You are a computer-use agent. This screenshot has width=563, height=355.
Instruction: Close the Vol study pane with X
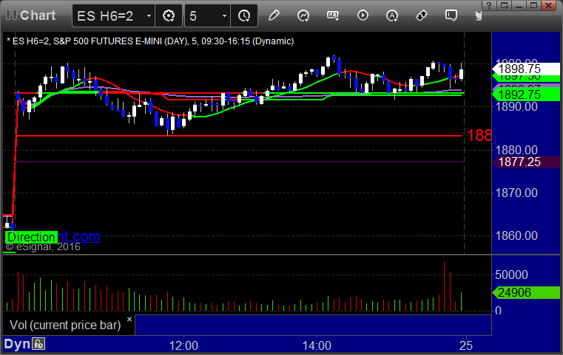pyautogui.click(x=129, y=319)
